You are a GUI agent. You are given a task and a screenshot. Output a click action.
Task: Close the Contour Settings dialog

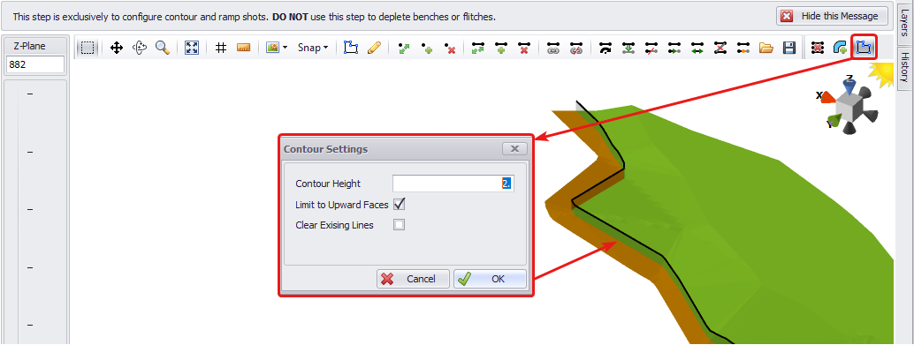pos(514,148)
